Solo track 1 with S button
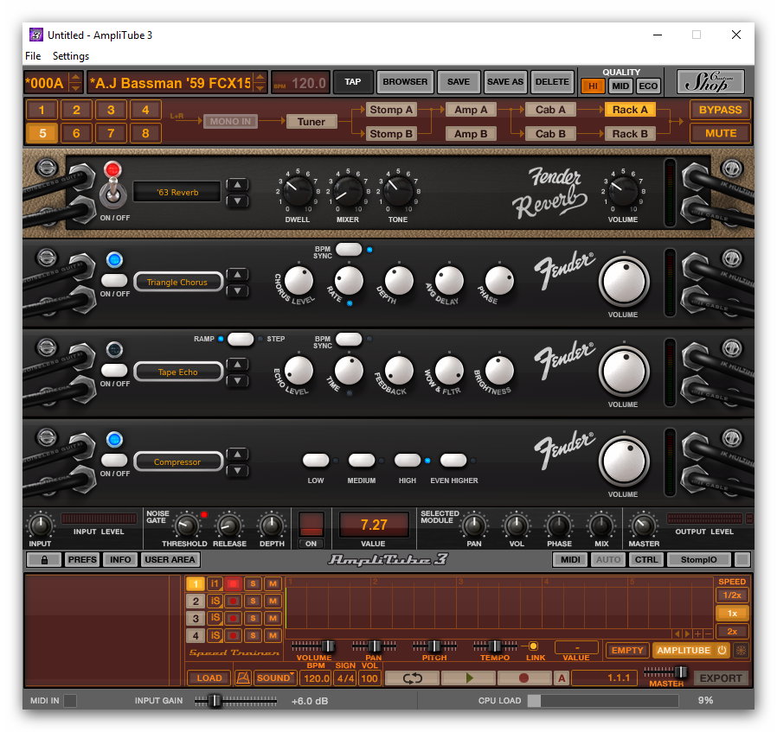The height and width of the screenshot is (732, 777). click(253, 584)
